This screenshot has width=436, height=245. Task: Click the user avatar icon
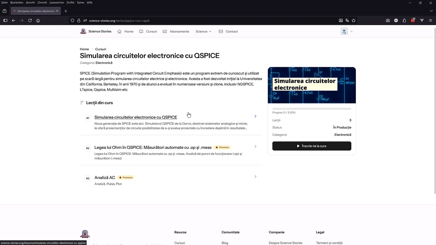tap(344, 31)
